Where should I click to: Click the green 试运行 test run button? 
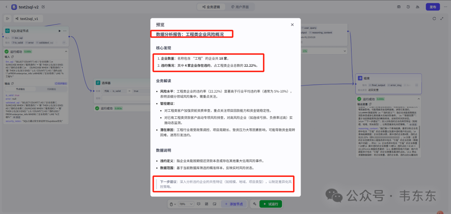coord(271,204)
